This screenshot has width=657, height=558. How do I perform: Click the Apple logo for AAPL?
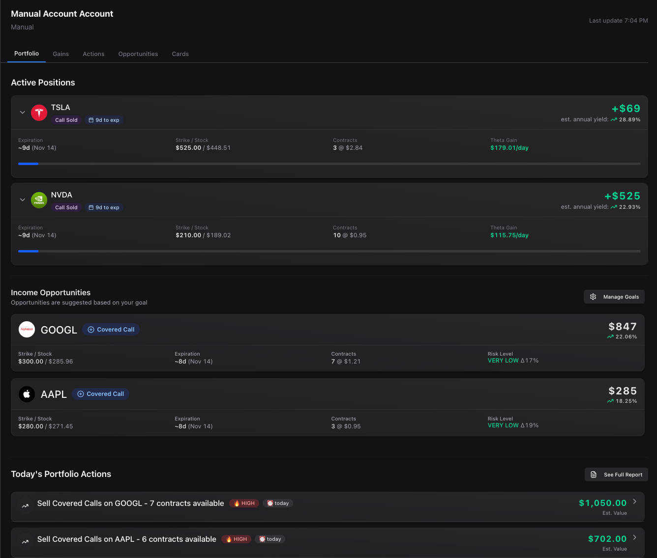pyautogui.click(x=27, y=394)
